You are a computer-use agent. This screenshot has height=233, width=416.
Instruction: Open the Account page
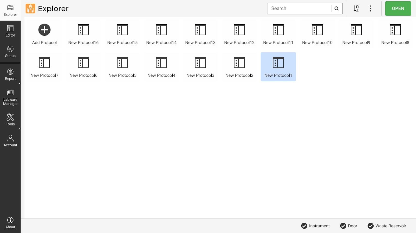coord(10,141)
